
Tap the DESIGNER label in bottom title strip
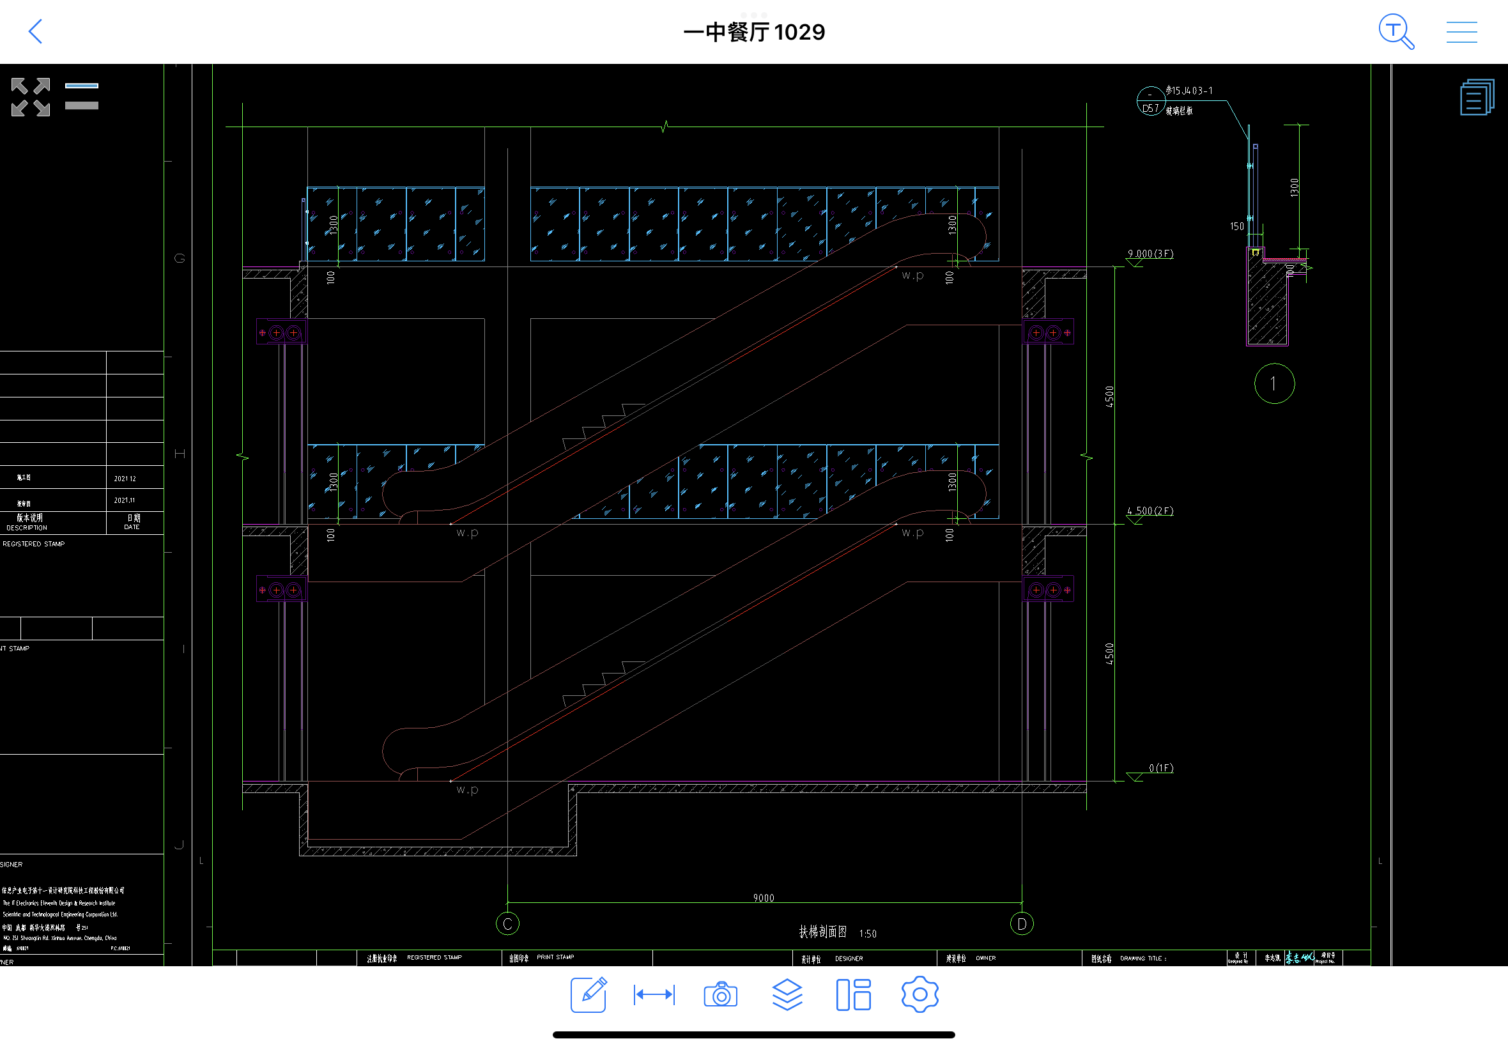[x=849, y=959]
